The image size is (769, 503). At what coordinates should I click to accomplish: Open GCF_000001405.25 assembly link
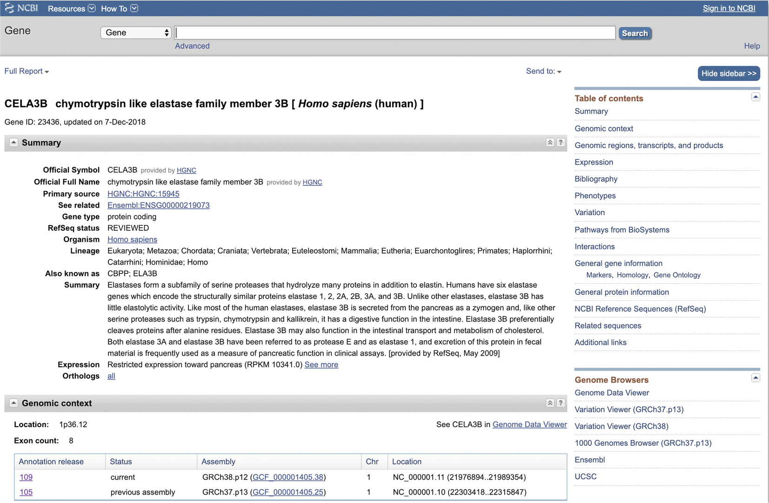pyautogui.click(x=288, y=492)
